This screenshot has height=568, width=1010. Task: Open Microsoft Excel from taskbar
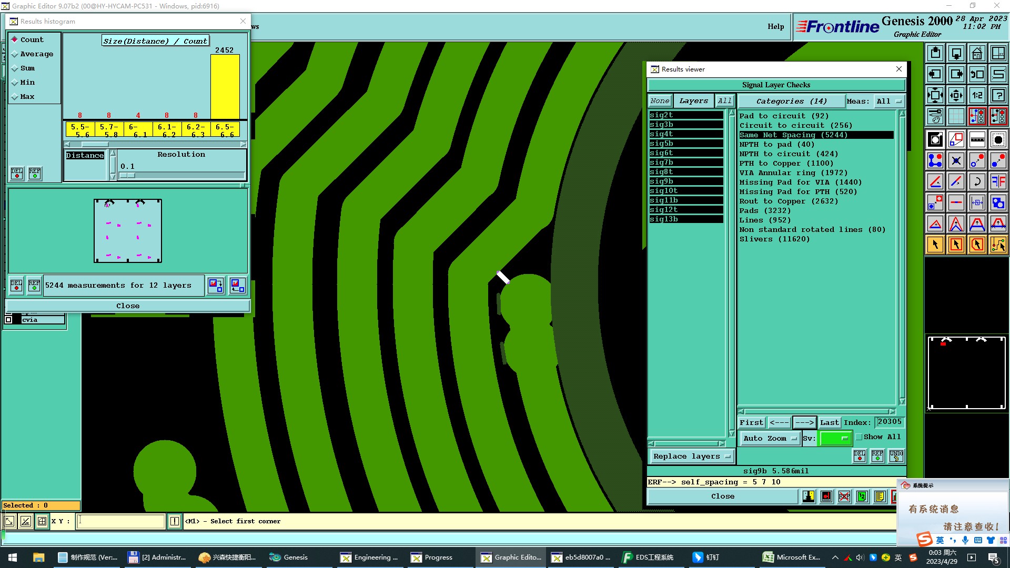792,557
